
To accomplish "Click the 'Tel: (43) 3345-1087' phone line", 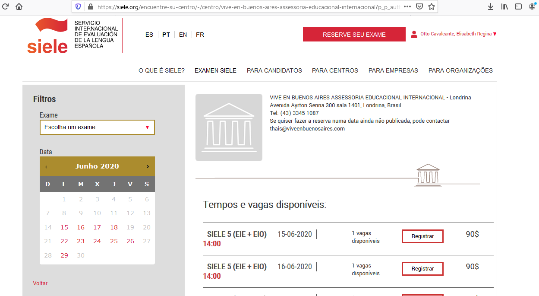I will (294, 113).
